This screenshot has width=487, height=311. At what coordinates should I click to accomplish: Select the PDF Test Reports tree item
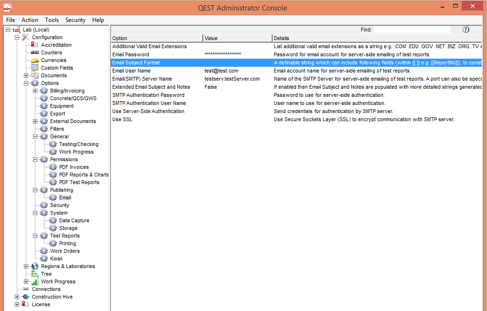79,182
